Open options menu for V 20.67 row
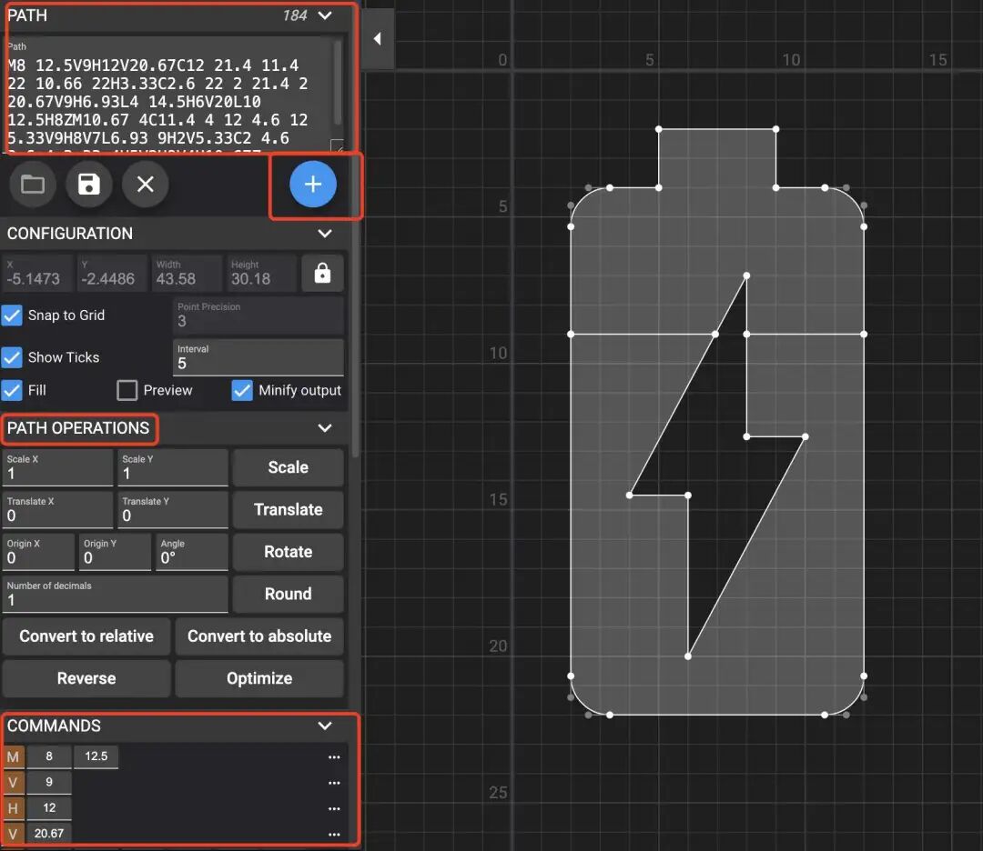 pyautogui.click(x=334, y=834)
